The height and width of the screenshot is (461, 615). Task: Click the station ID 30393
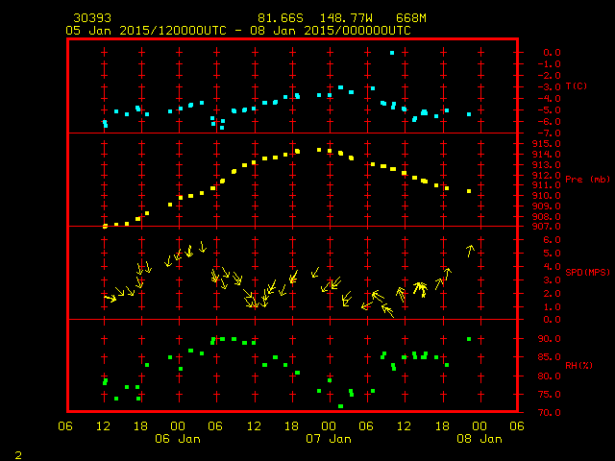[92, 18]
